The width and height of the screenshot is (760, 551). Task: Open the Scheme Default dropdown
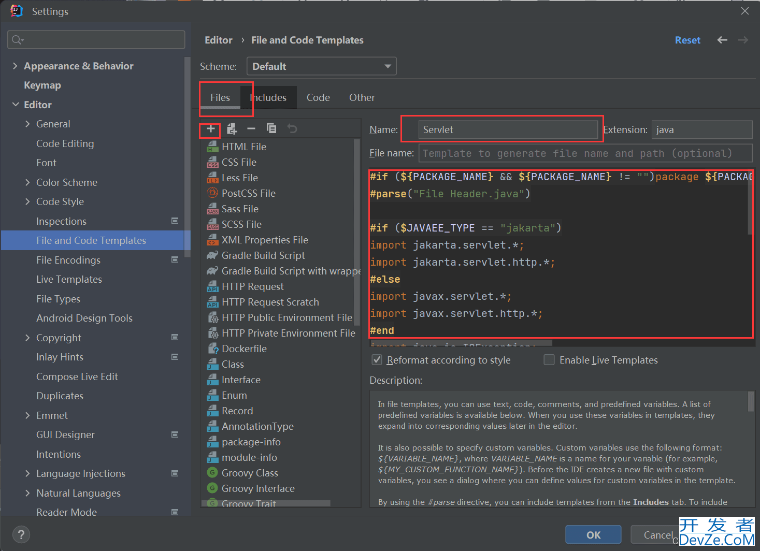[x=321, y=66]
